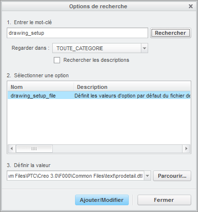The width and height of the screenshot is (198, 212).
Task: Expand the value field dropdown arrow
Action: [147, 176]
